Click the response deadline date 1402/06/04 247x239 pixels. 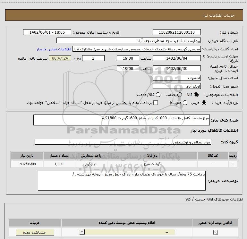click(x=176, y=58)
